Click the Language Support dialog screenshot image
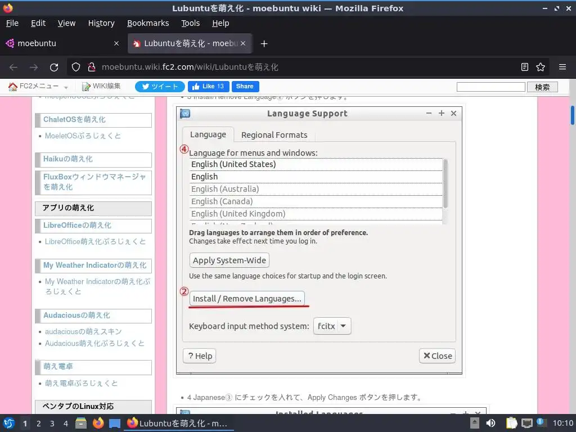 (x=319, y=241)
